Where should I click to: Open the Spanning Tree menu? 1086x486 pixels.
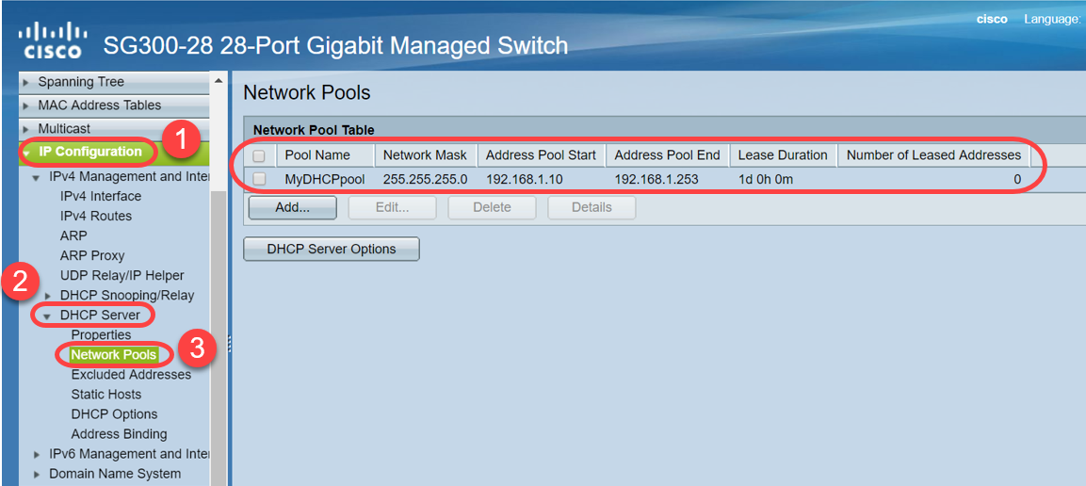81,82
